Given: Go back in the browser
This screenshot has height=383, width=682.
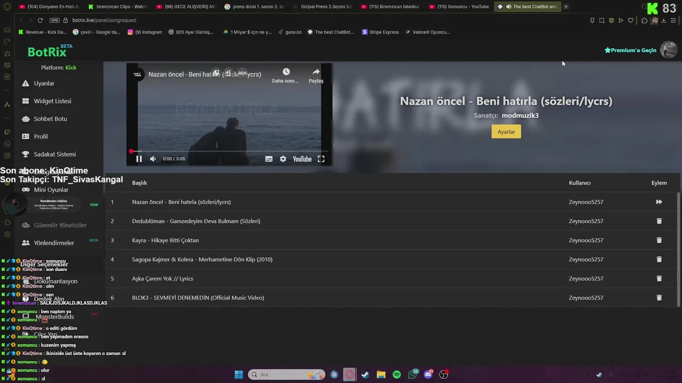Looking at the screenshot, I should (21, 20).
